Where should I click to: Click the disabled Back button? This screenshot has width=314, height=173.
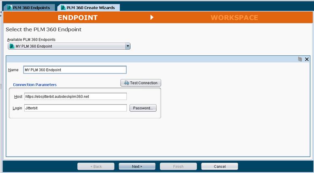pos(96,167)
